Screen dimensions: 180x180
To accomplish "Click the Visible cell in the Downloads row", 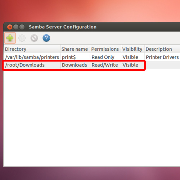I will click(x=133, y=65).
